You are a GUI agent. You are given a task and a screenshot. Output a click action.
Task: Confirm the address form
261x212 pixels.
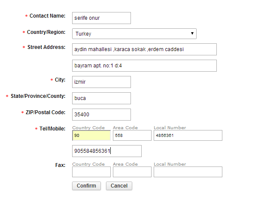tap(86, 186)
